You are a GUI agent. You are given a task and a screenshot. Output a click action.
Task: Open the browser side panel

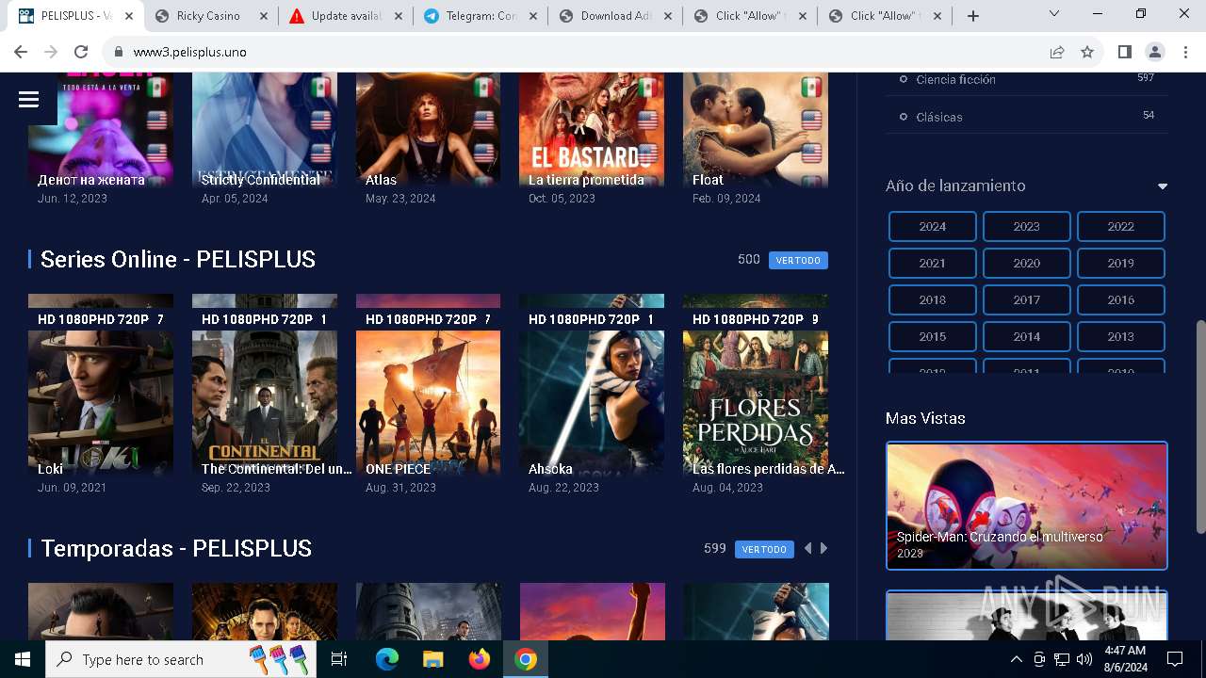point(1124,52)
